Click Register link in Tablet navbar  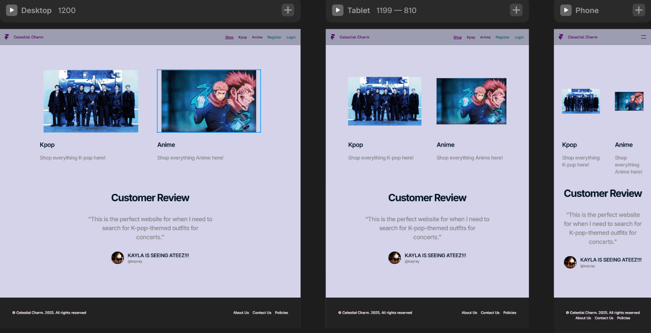(x=503, y=37)
